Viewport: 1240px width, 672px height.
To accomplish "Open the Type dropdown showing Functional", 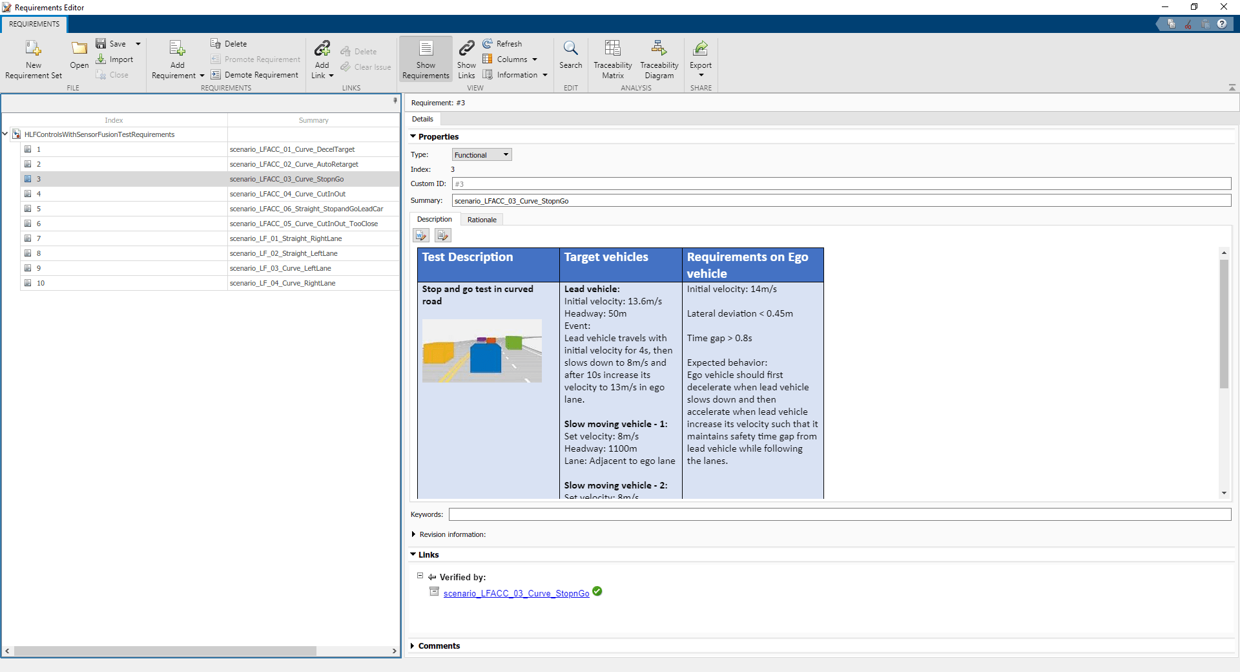I will pos(482,155).
